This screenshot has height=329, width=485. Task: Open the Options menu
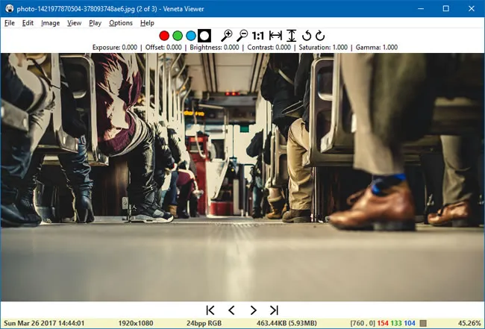(x=121, y=23)
